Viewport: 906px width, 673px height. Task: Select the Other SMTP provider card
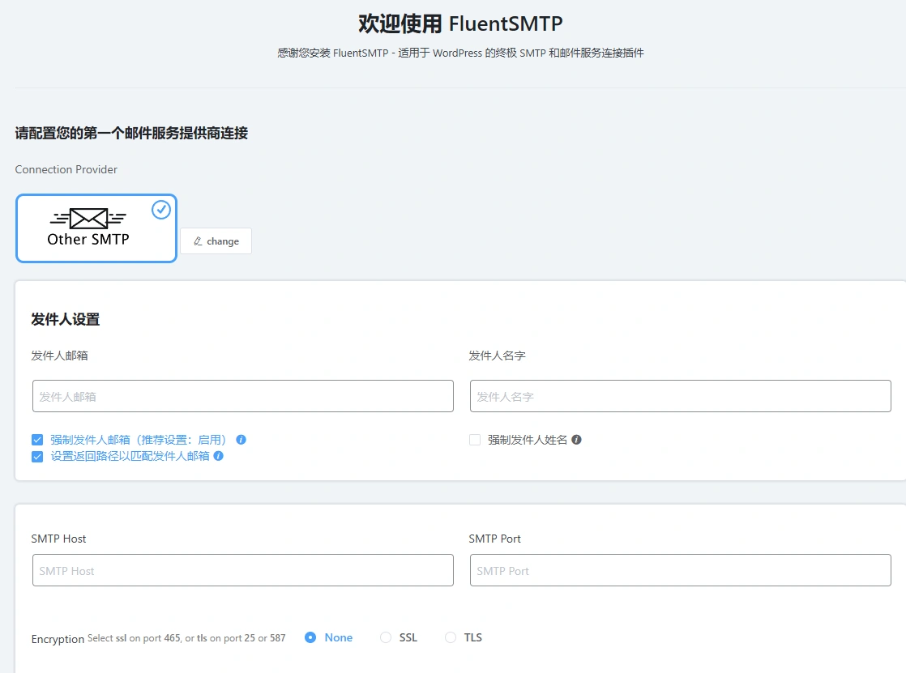(96, 228)
